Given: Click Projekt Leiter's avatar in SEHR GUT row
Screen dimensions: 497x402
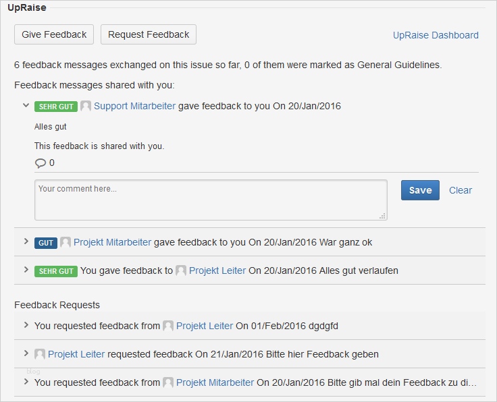Looking at the screenshot, I should pos(181,270).
